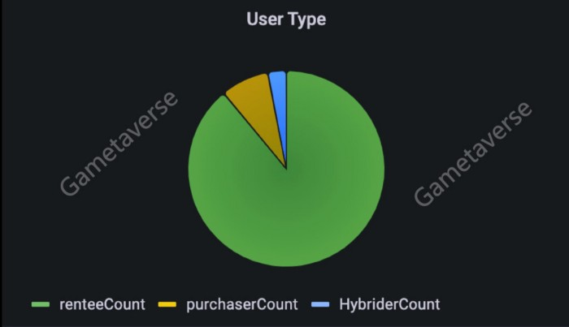Click the User Type panel title
This screenshot has width=569, height=327.
[286, 19]
